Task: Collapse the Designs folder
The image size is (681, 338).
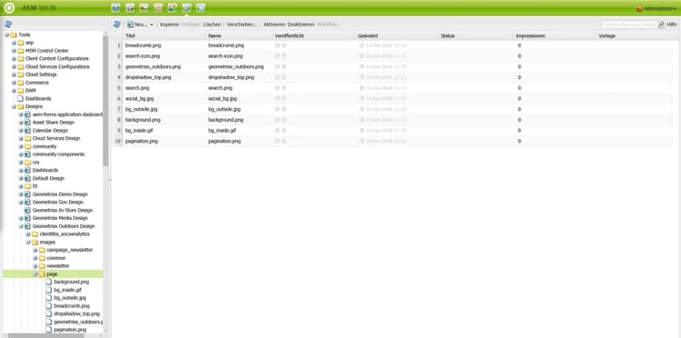Action: point(14,106)
